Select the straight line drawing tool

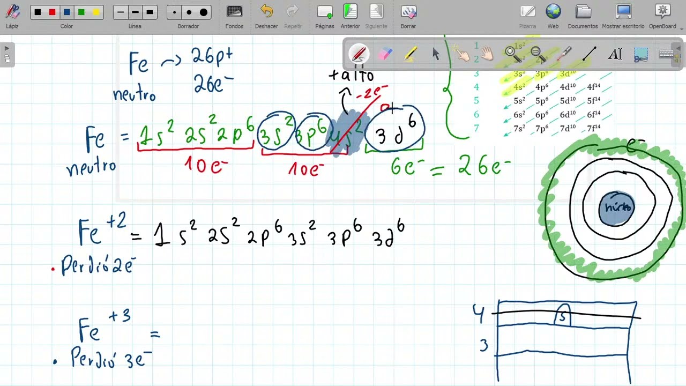point(590,54)
